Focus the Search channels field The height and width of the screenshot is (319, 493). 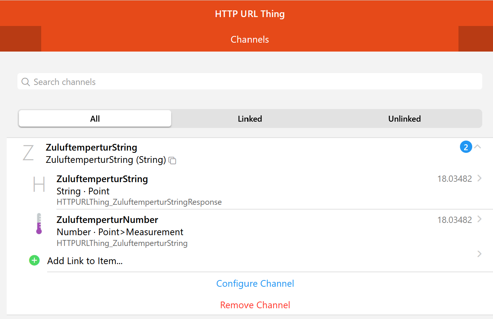tap(252, 82)
